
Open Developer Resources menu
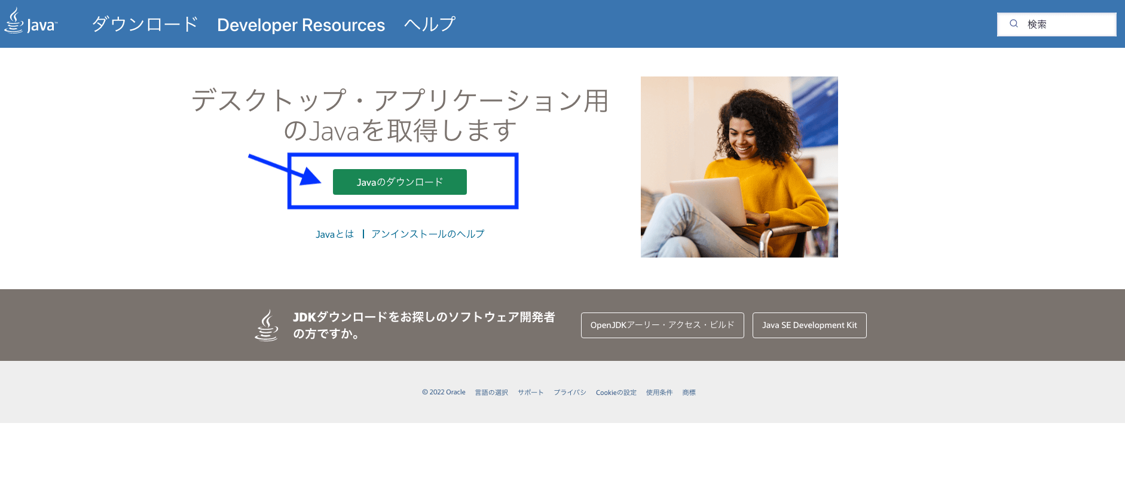pos(301,25)
